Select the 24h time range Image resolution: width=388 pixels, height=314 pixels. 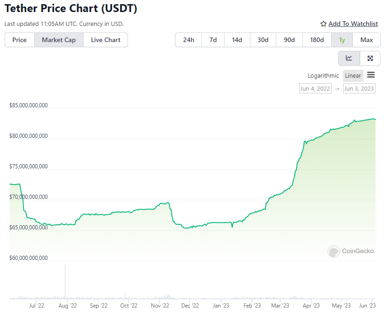click(188, 40)
